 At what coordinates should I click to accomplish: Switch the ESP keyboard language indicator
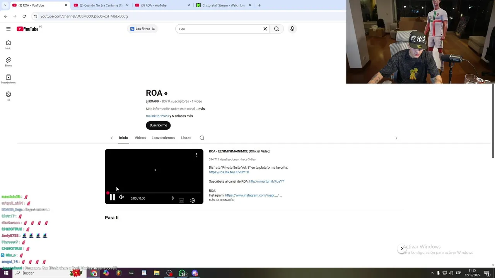click(458, 273)
